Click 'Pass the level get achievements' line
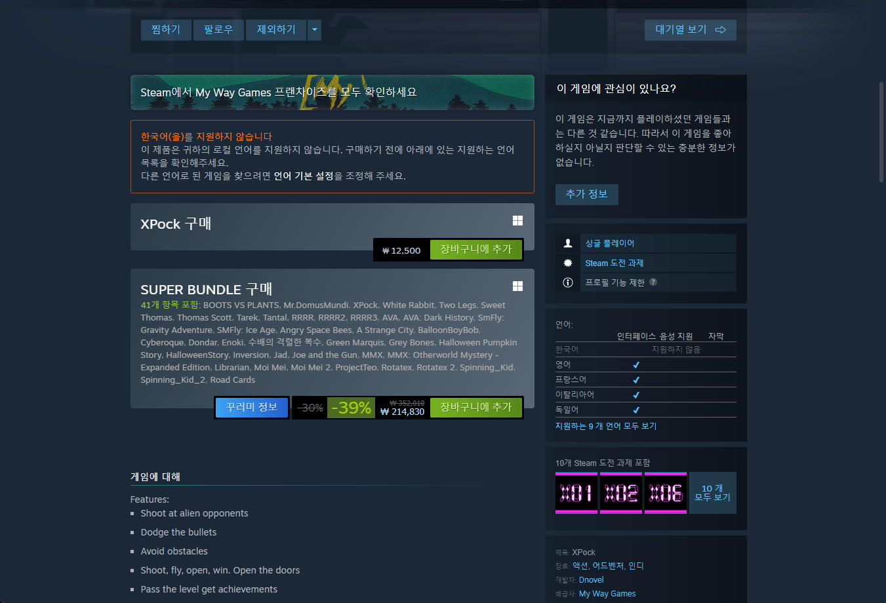This screenshot has width=886, height=603. (209, 589)
